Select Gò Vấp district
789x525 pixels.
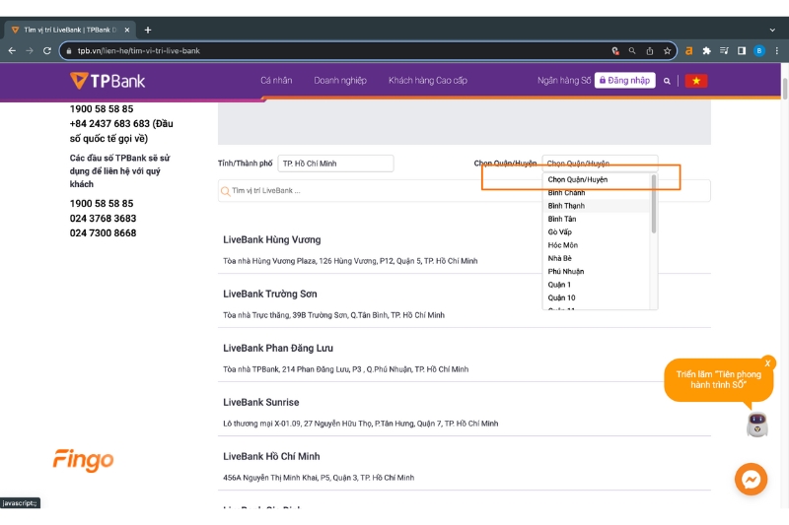tap(597, 232)
